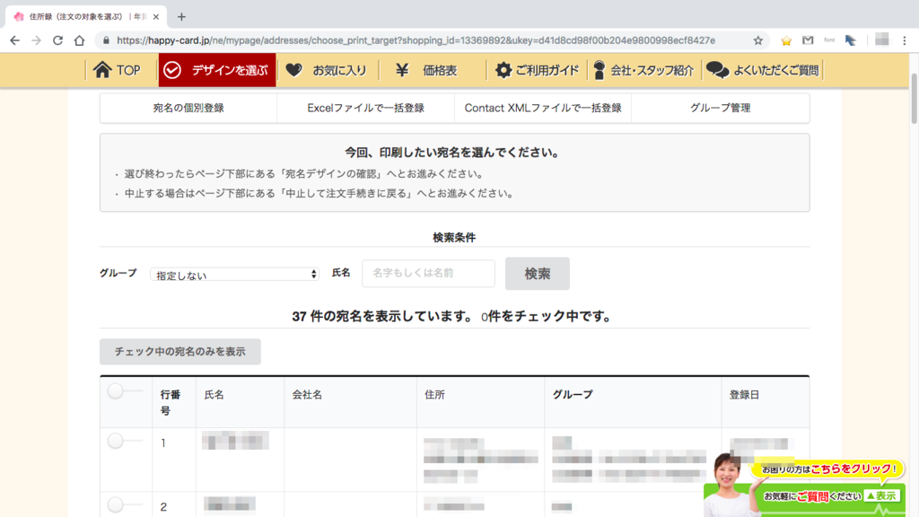The width and height of the screenshot is (919, 517).
Task: Click checkmark icon on デザインを選ぶ
Action: point(172,70)
